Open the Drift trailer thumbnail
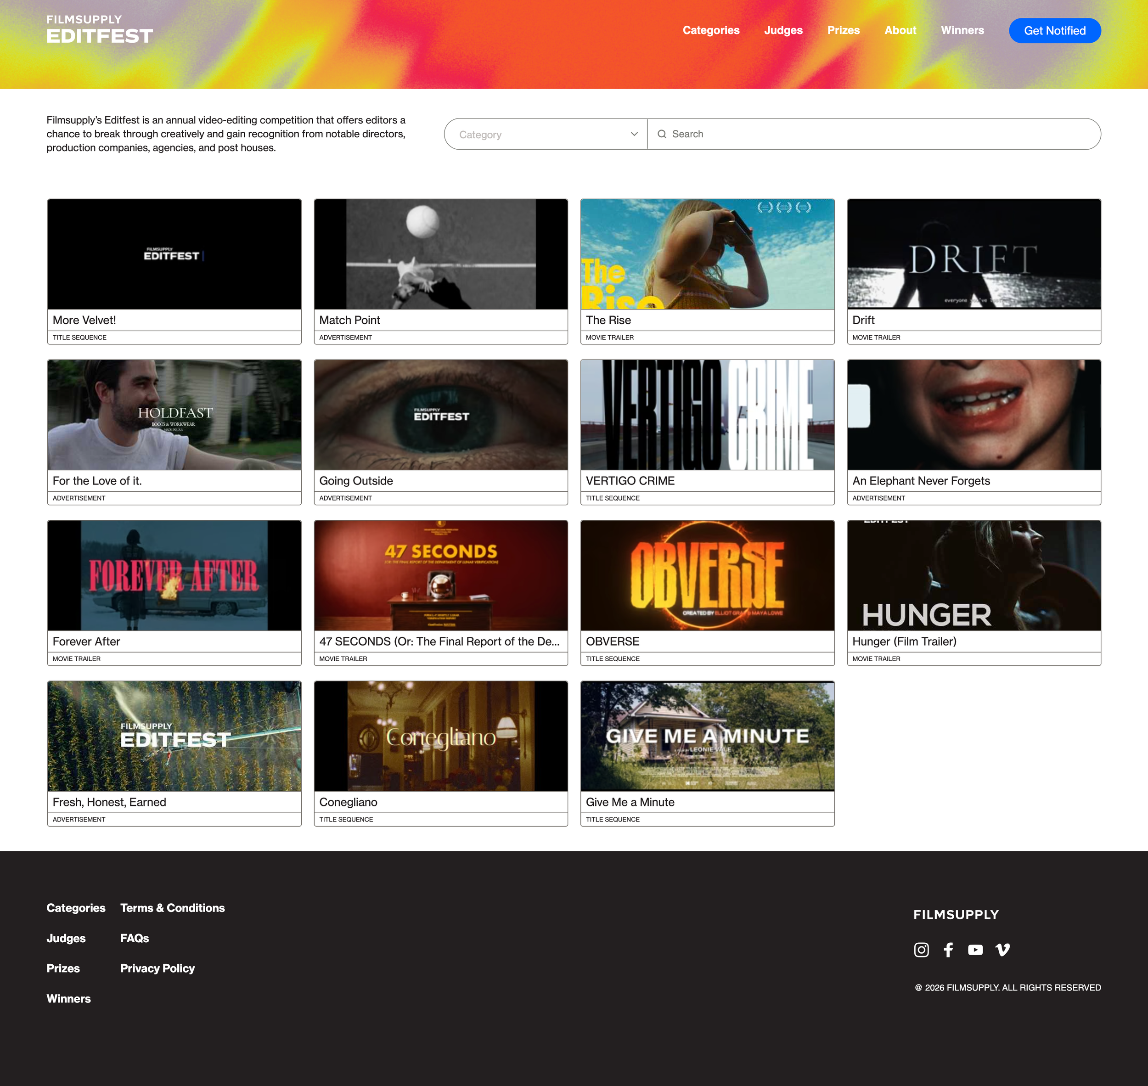The height and width of the screenshot is (1086, 1148). (x=974, y=254)
